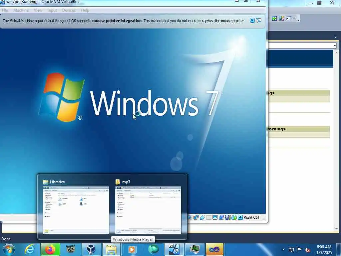
Task: Click the muted volume tray icon
Action: tap(307, 250)
